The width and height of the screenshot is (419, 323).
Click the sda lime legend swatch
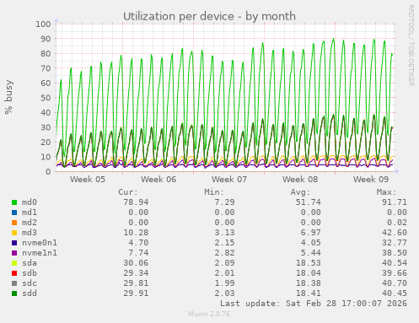point(14,263)
